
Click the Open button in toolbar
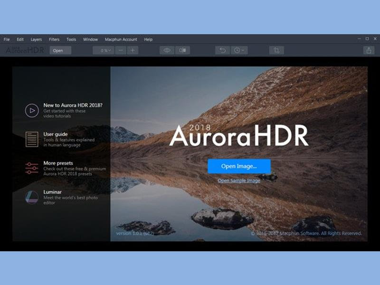60,50
